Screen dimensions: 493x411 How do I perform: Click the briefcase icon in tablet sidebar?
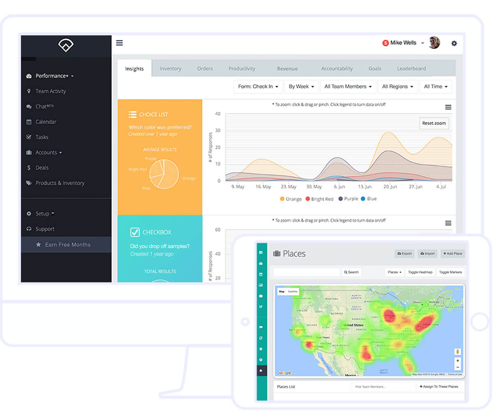pyautogui.click(x=261, y=296)
